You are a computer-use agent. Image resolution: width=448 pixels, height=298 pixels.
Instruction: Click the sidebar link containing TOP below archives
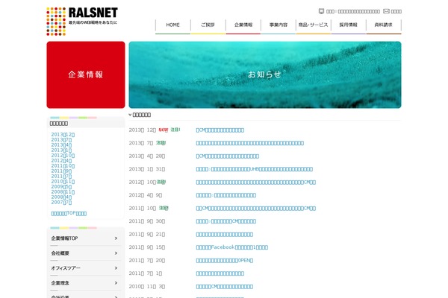(x=69, y=213)
